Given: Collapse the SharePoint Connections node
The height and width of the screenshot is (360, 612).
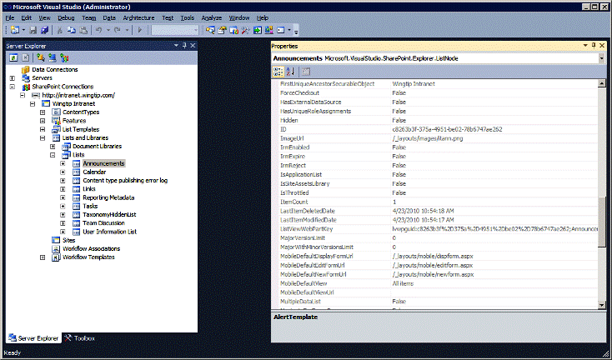Looking at the screenshot, I should tap(13, 87).
